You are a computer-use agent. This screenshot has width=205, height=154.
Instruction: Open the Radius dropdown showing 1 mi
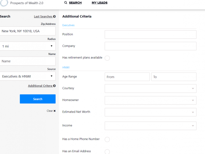(x=28, y=46)
